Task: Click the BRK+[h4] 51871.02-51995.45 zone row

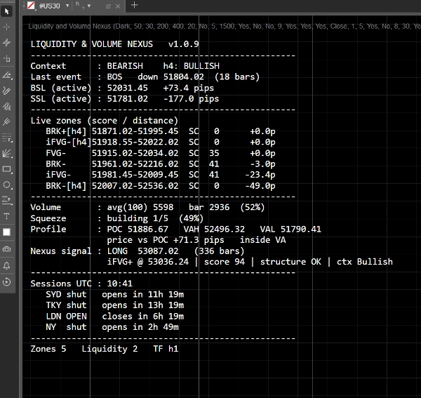Action: (161, 131)
